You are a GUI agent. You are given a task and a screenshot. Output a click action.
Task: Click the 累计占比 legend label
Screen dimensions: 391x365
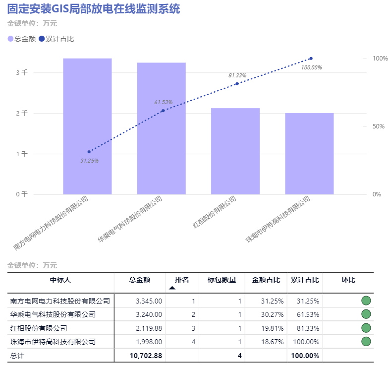point(60,39)
